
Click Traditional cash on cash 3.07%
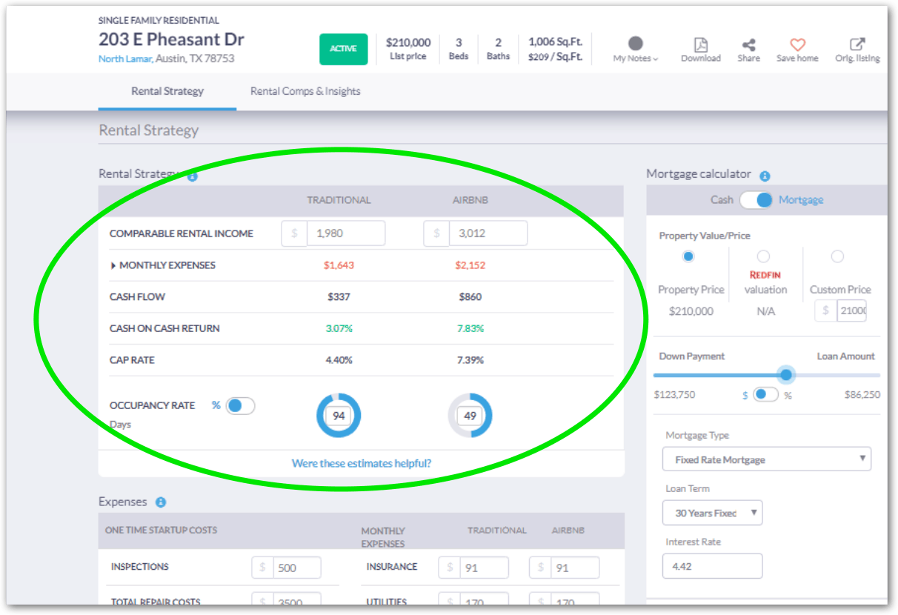point(339,328)
